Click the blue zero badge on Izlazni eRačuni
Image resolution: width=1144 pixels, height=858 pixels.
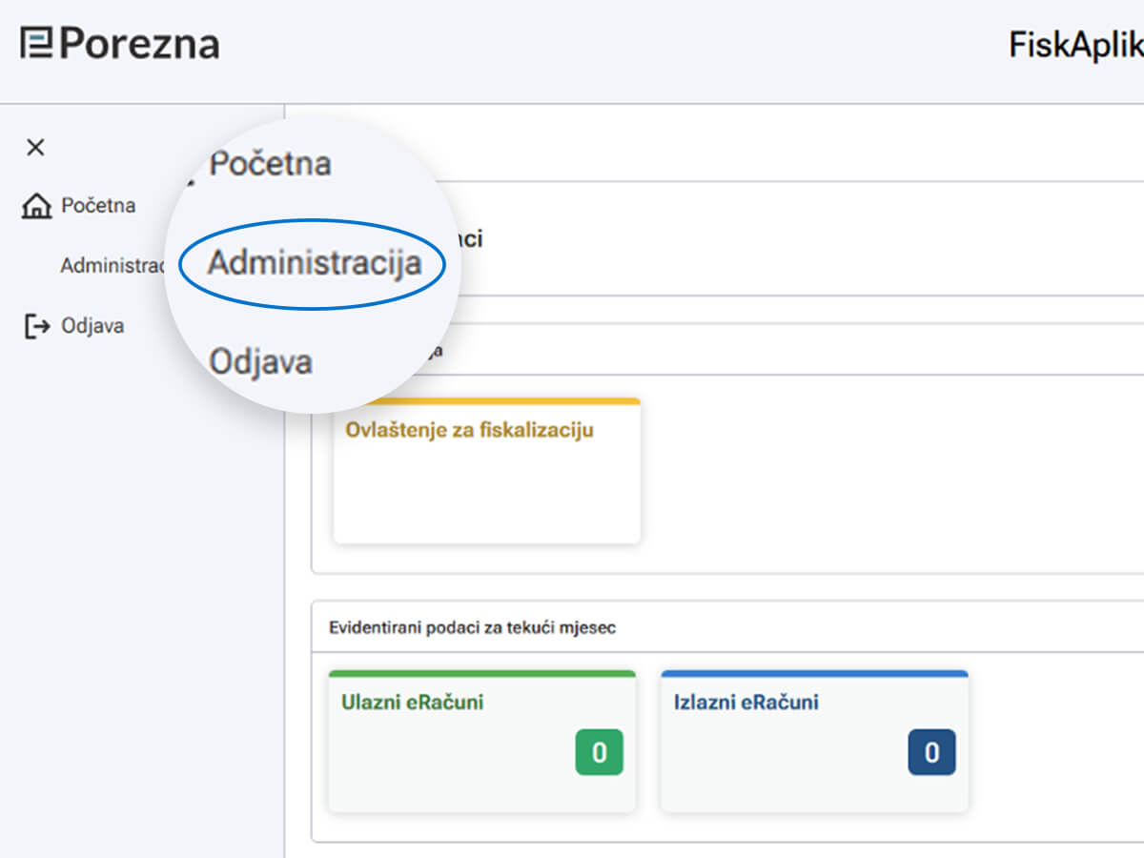pyautogui.click(x=930, y=752)
